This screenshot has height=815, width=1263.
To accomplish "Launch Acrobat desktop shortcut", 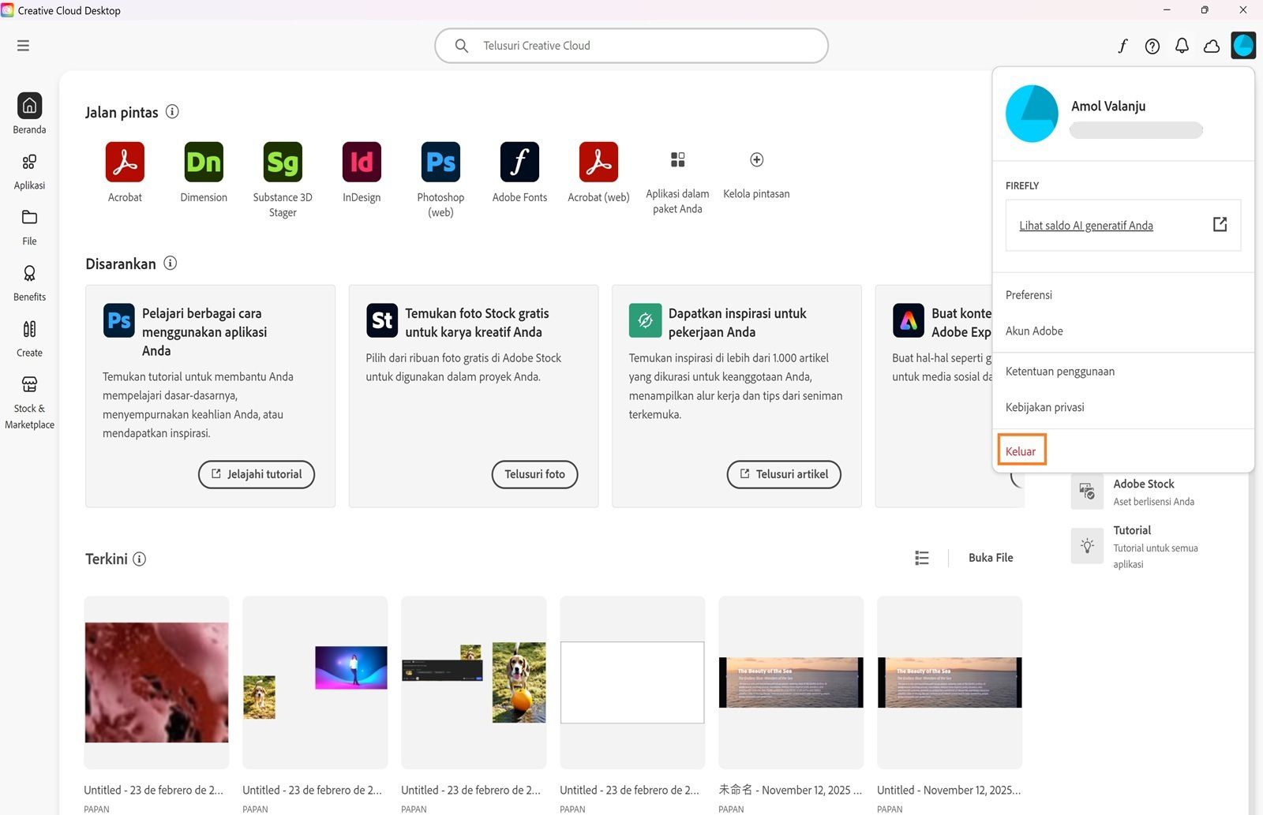I will 125,162.
